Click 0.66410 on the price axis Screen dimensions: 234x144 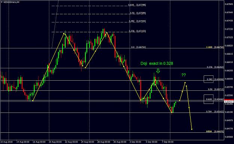tap(229, 62)
